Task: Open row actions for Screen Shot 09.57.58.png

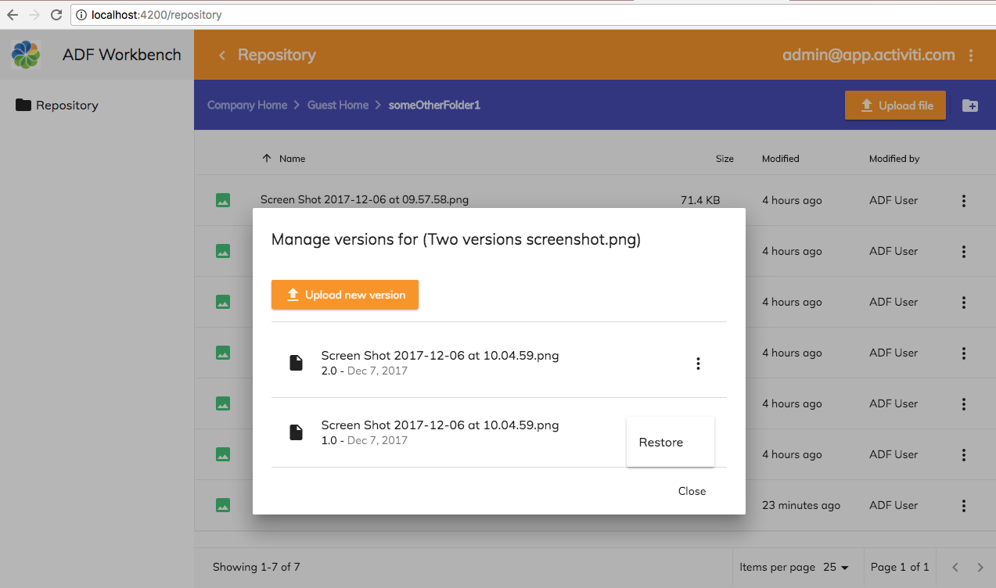Action: click(963, 201)
